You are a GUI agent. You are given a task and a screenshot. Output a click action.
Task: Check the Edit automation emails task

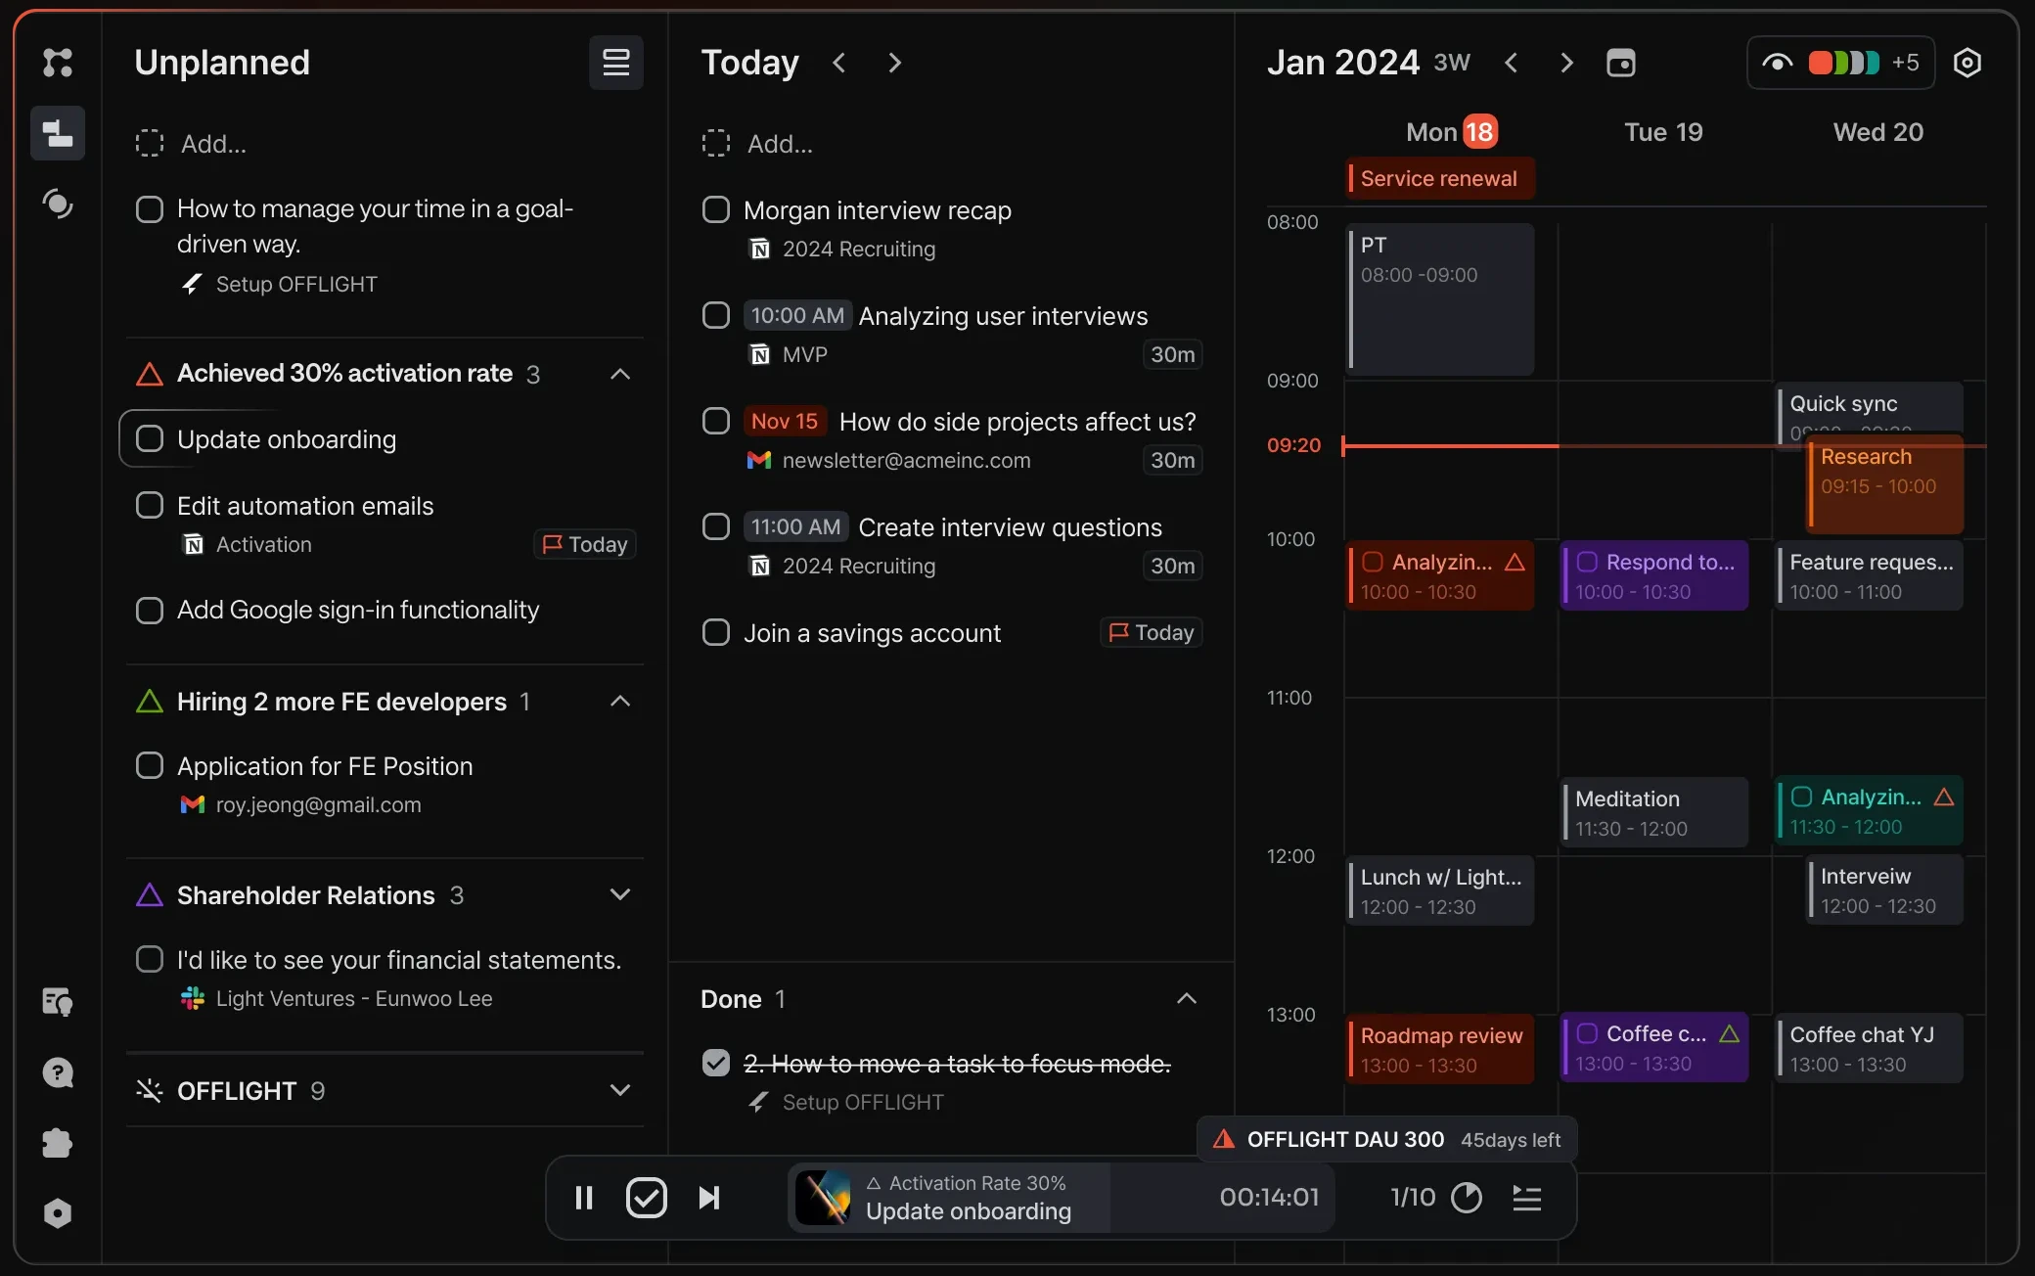point(150,506)
